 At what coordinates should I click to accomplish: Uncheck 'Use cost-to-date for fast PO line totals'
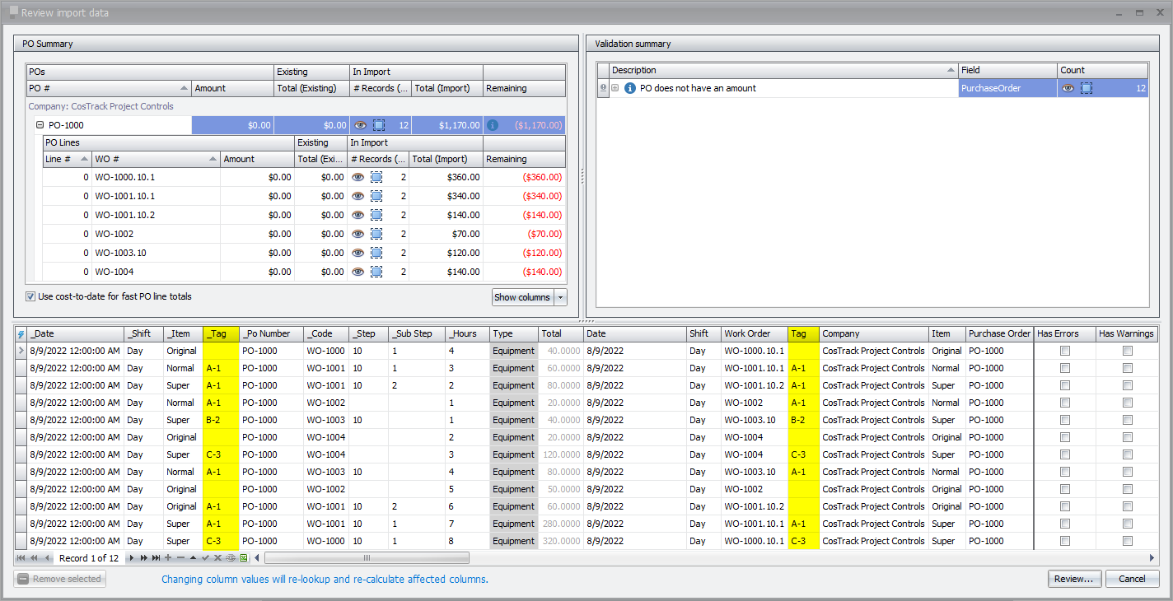(30, 296)
